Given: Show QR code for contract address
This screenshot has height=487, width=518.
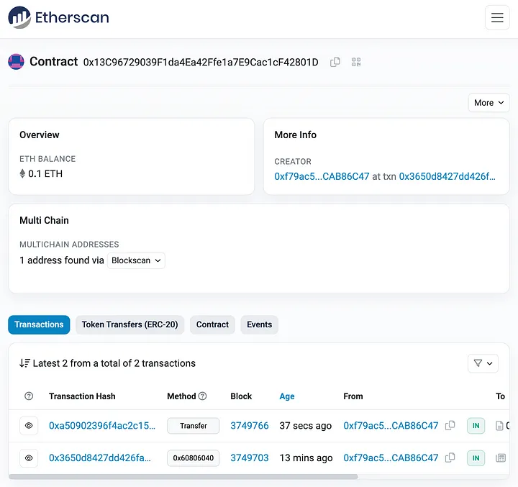Looking at the screenshot, I should click(x=356, y=63).
